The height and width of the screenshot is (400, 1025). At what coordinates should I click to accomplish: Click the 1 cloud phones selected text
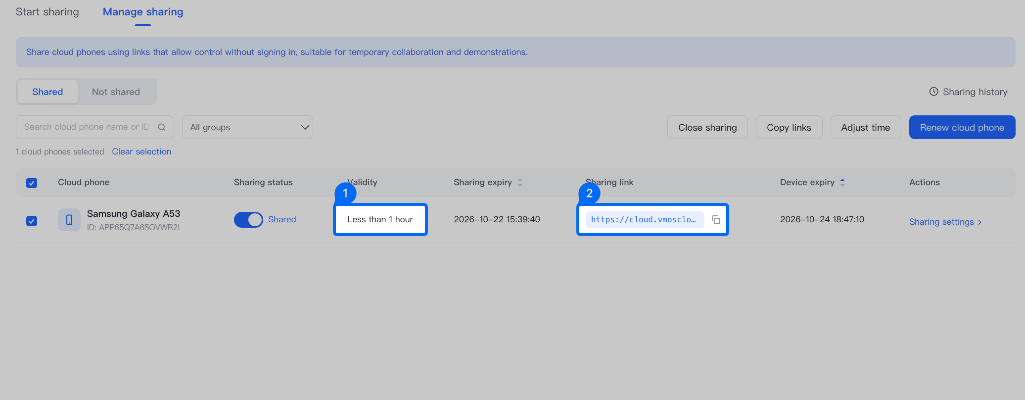pyautogui.click(x=60, y=151)
